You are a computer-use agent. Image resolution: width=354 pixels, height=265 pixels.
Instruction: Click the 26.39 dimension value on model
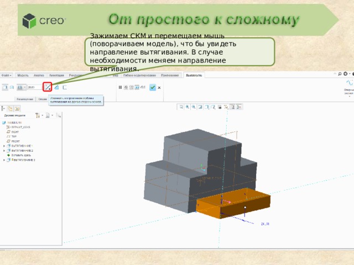coord(265,224)
